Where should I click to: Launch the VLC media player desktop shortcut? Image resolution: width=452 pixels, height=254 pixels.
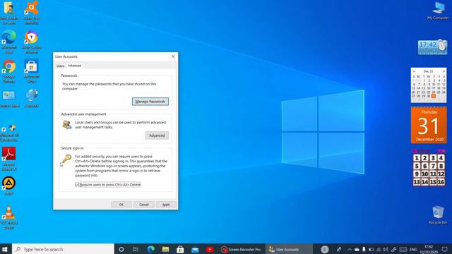(9, 217)
